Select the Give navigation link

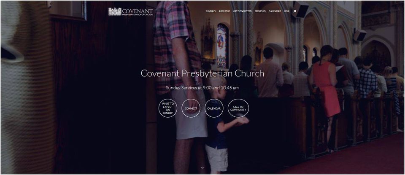(x=287, y=11)
